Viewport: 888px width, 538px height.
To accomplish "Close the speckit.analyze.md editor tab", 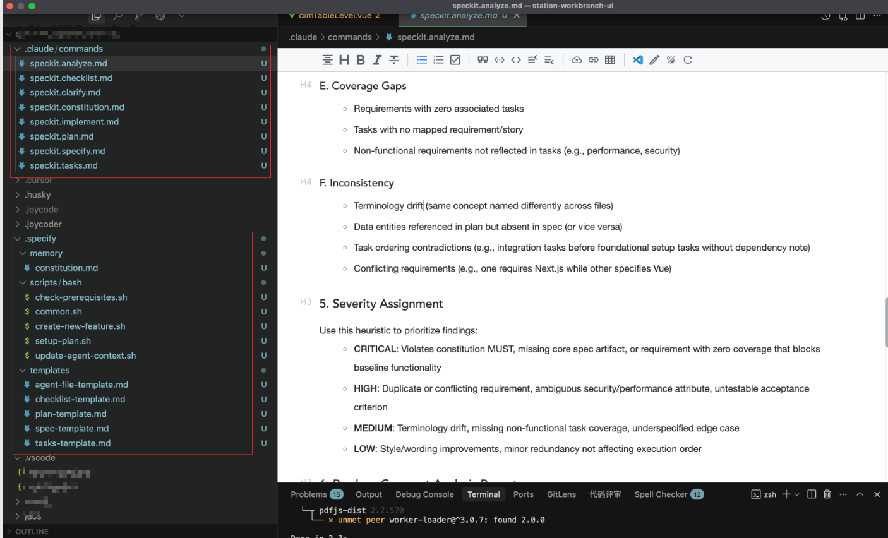I will (517, 16).
